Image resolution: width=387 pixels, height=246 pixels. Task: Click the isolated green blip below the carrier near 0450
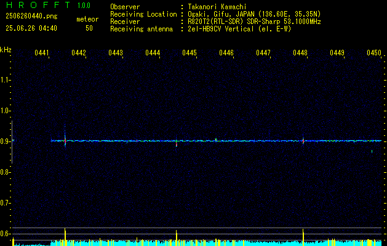pyautogui.click(x=372, y=151)
